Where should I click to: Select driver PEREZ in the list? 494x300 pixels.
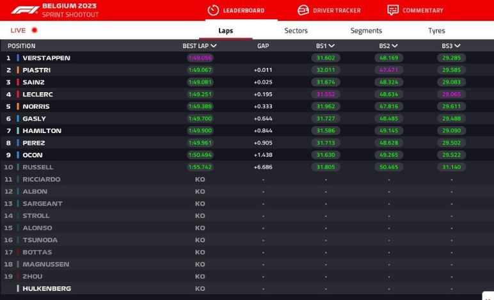[34, 143]
